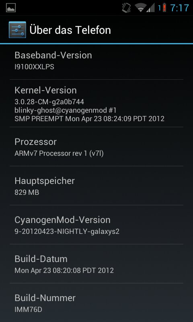The width and height of the screenshot is (193, 322).
Task: Tap the Settings sliders icon in header
Action: 17,30
